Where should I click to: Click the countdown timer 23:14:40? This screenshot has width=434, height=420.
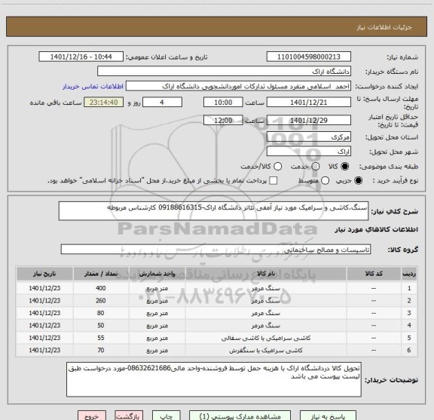[x=103, y=103]
